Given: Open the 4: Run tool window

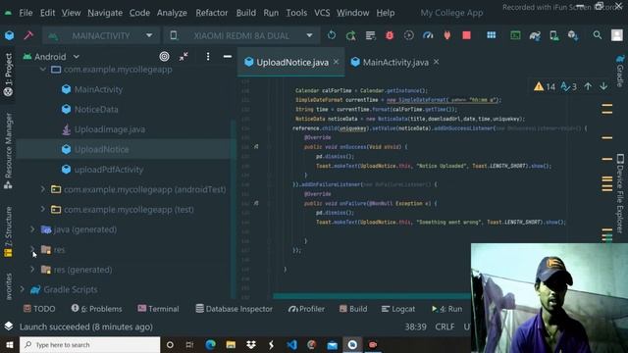Looking at the screenshot, I should (446, 309).
